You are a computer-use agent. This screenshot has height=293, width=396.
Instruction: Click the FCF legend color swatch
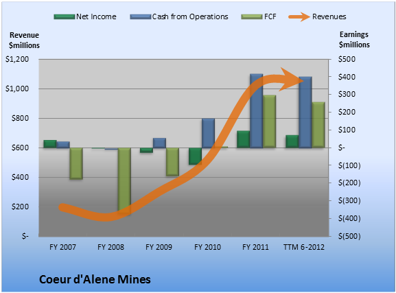point(252,17)
